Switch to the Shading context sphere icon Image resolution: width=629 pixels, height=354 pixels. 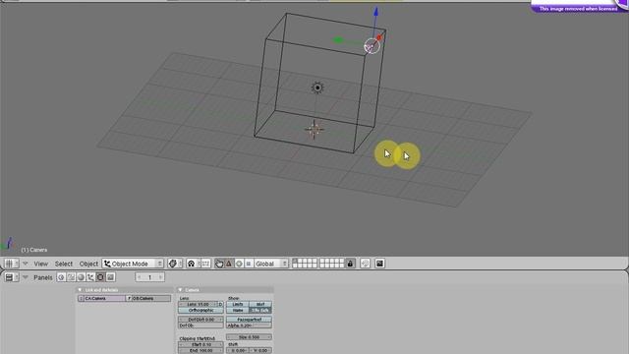coord(81,277)
